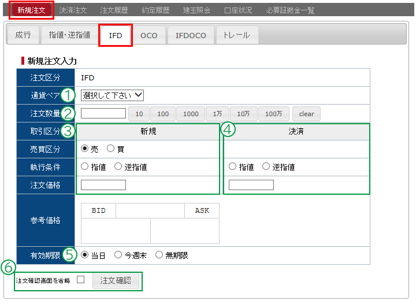Click the 決済 column header
416x304 pixels.
[296, 131]
